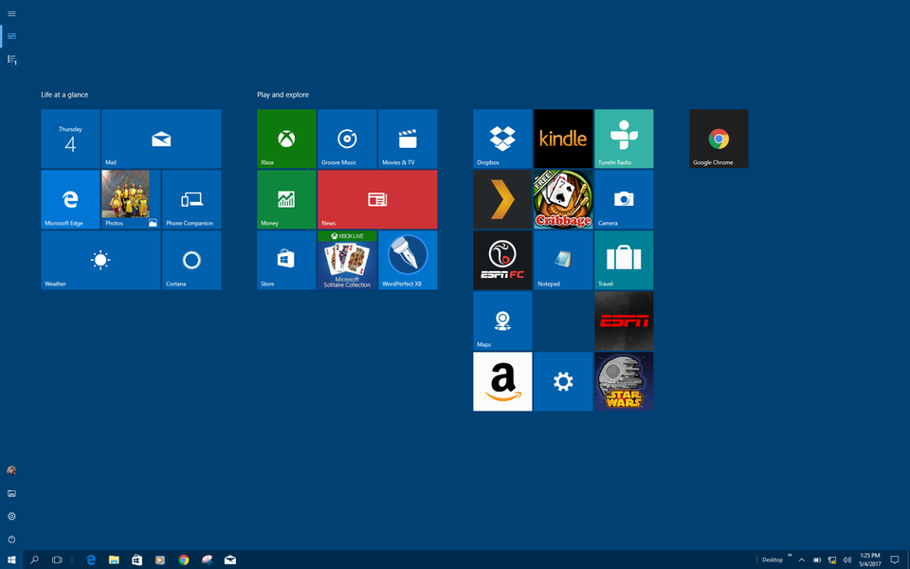Open taskbar Search magnifier
Image resolution: width=910 pixels, height=569 pixels.
point(34,560)
